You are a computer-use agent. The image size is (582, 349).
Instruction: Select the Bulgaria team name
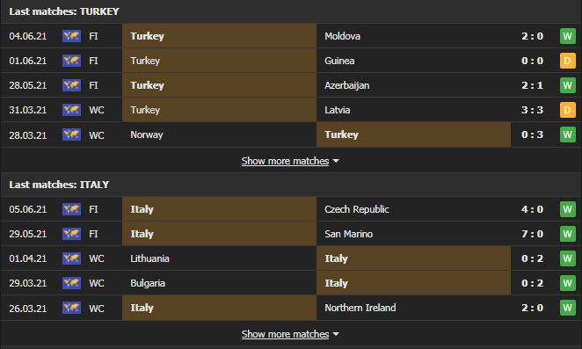tap(148, 283)
